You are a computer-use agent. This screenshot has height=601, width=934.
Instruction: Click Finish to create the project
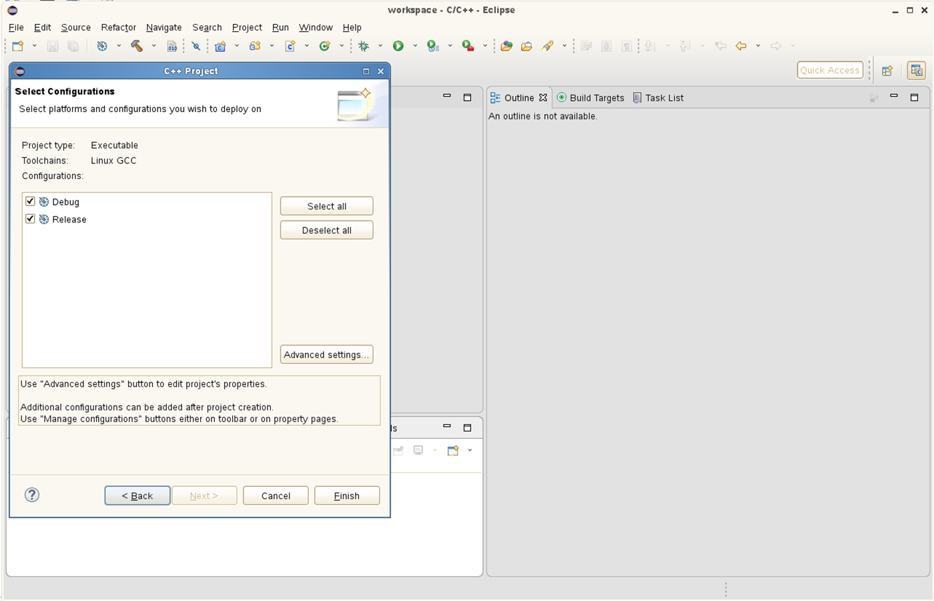347,496
